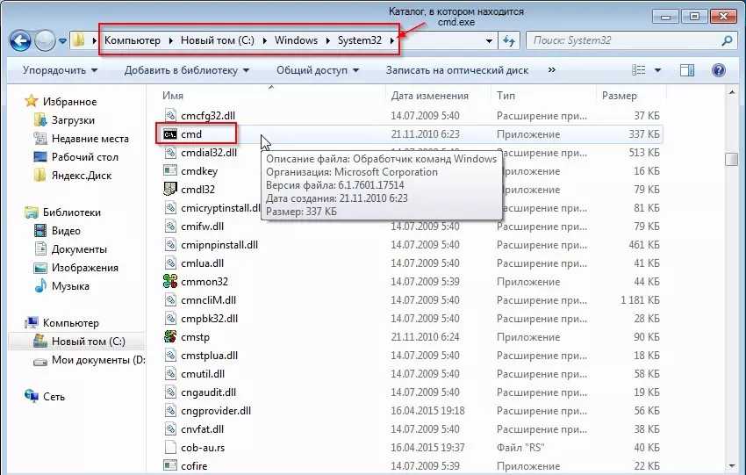Screen dimensions: 746x475
Task: Open the Упорядочить dropdown menu
Action: tap(60, 70)
